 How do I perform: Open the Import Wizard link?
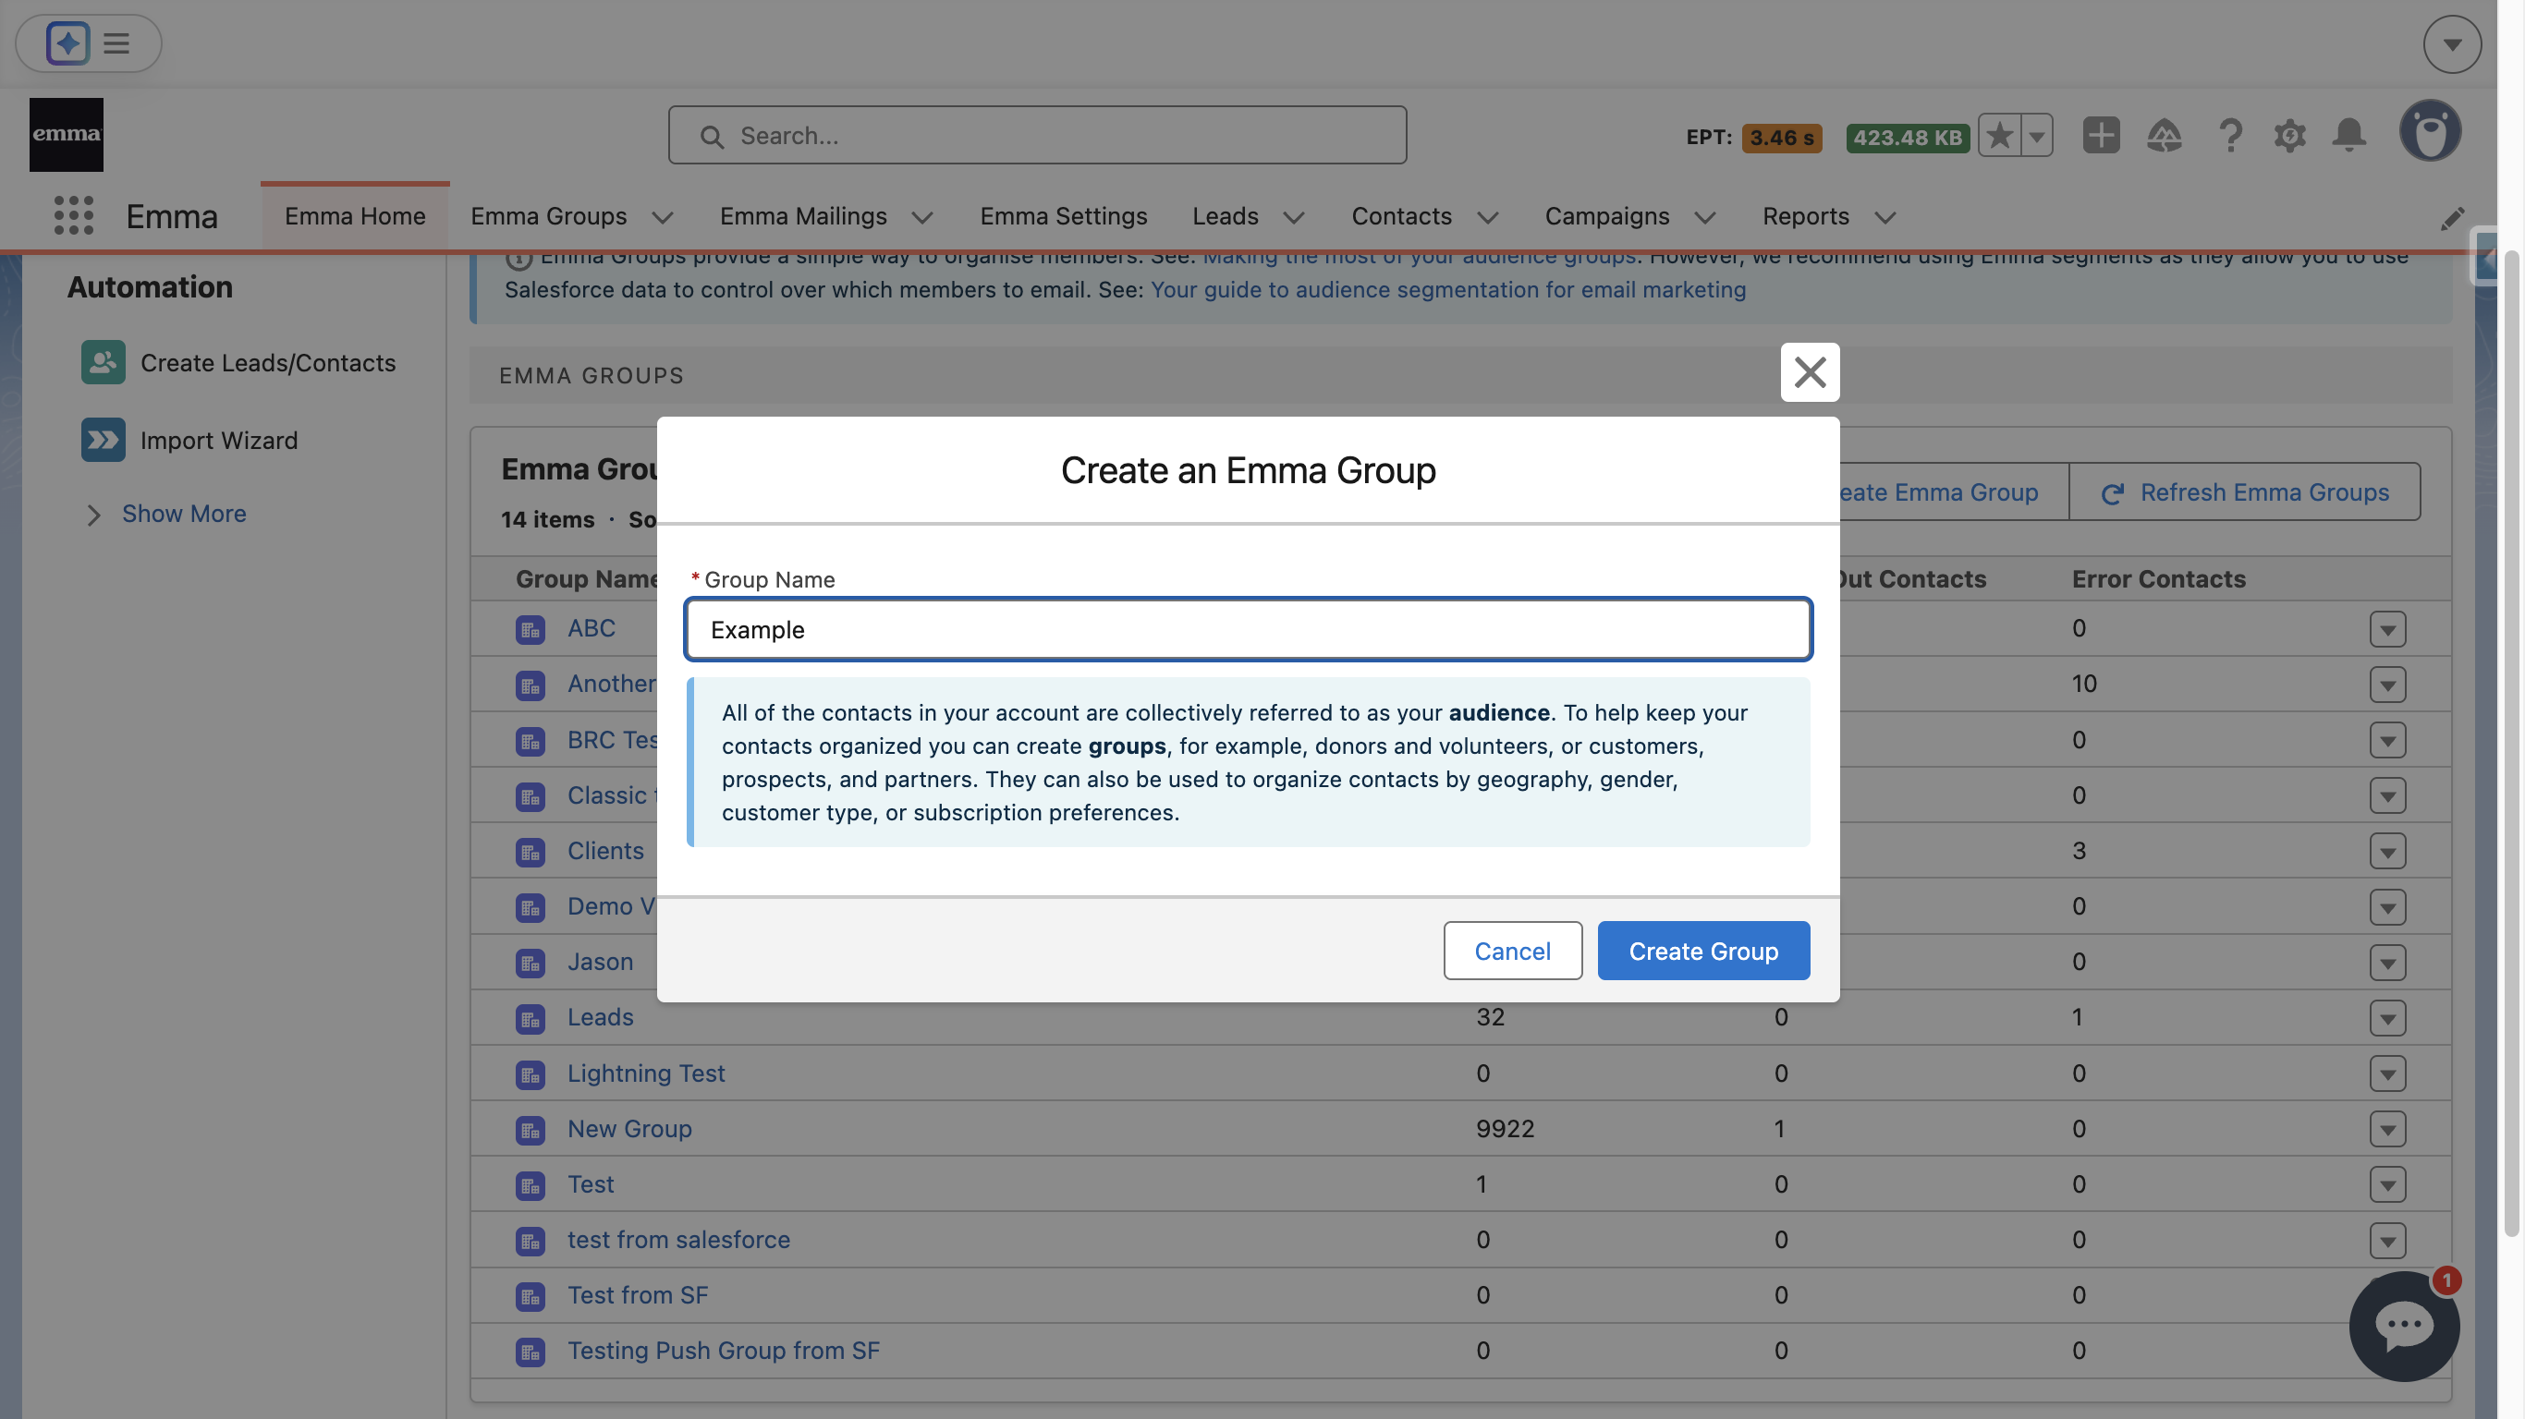coord(219,440)
